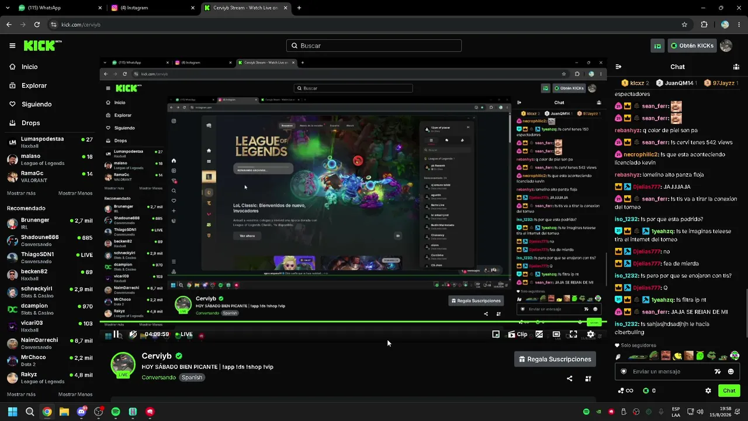Open Siguiendo in the sidebar
Image resolution: width=748 pixels, height=421 pixels.
36,104
